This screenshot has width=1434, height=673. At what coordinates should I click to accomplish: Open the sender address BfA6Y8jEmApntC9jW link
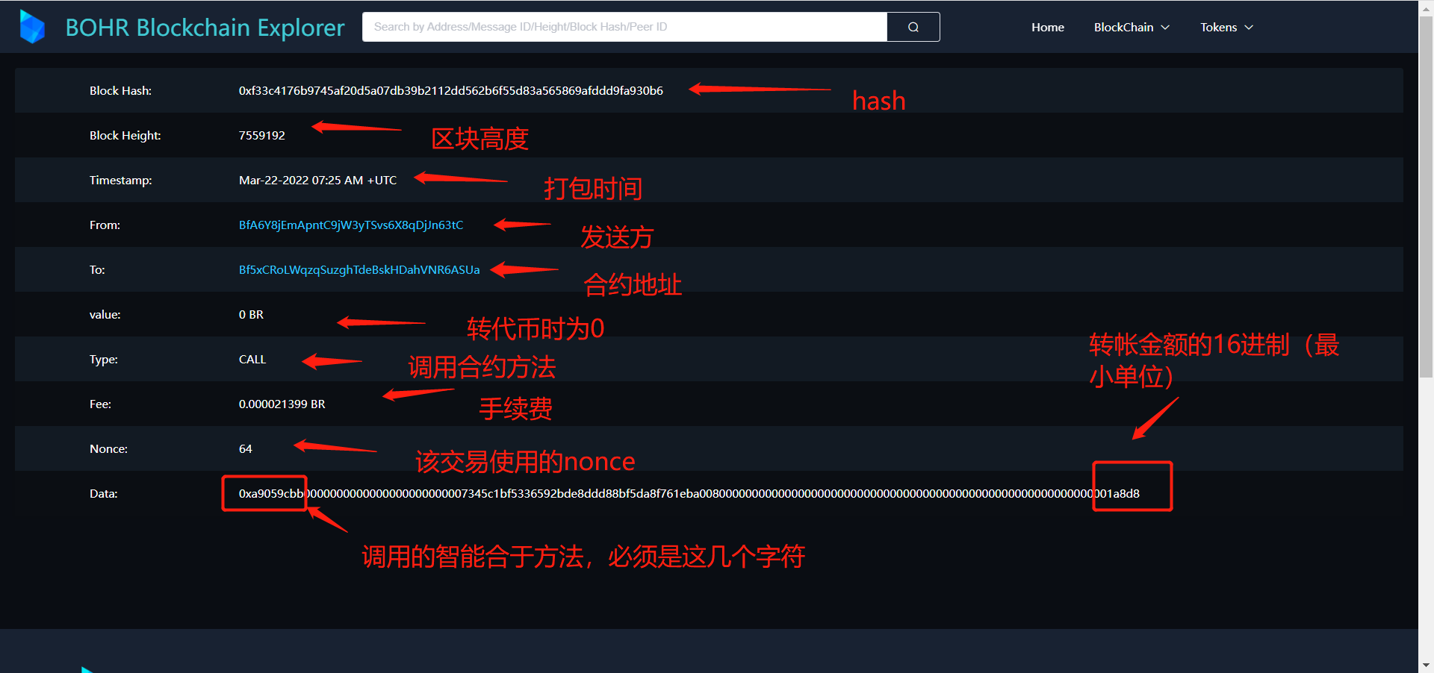click(x=351, y=225)
